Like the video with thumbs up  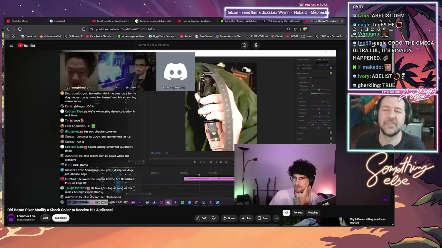pos(201,218)
